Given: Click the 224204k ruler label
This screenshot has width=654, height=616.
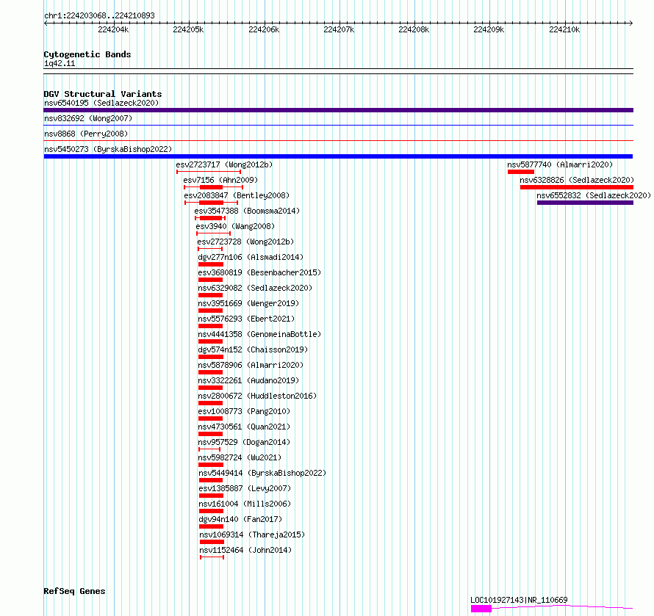Looking at the screenshot, I should 113,30.
